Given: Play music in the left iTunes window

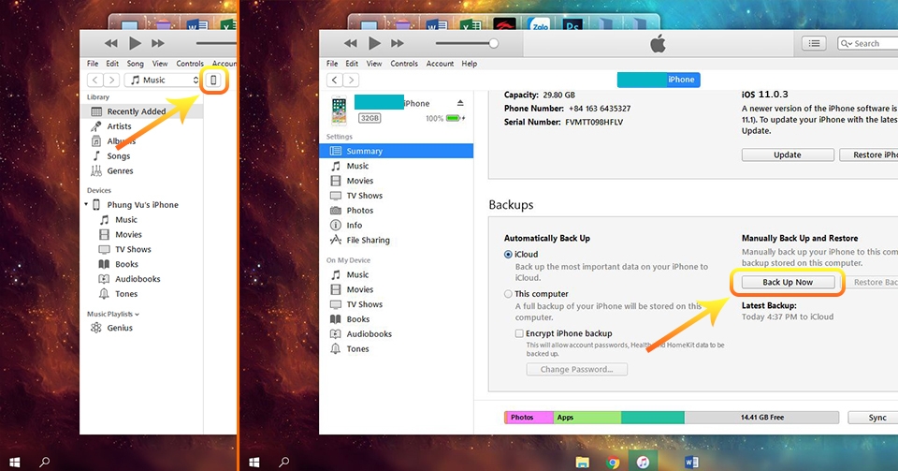Looking at the screenshot, I should [135, 43].
